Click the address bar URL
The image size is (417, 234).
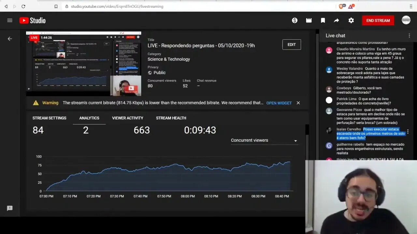click(117, 6)
